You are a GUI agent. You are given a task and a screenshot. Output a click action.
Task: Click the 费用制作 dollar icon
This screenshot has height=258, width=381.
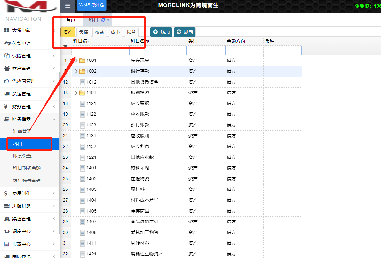point(6,193)
